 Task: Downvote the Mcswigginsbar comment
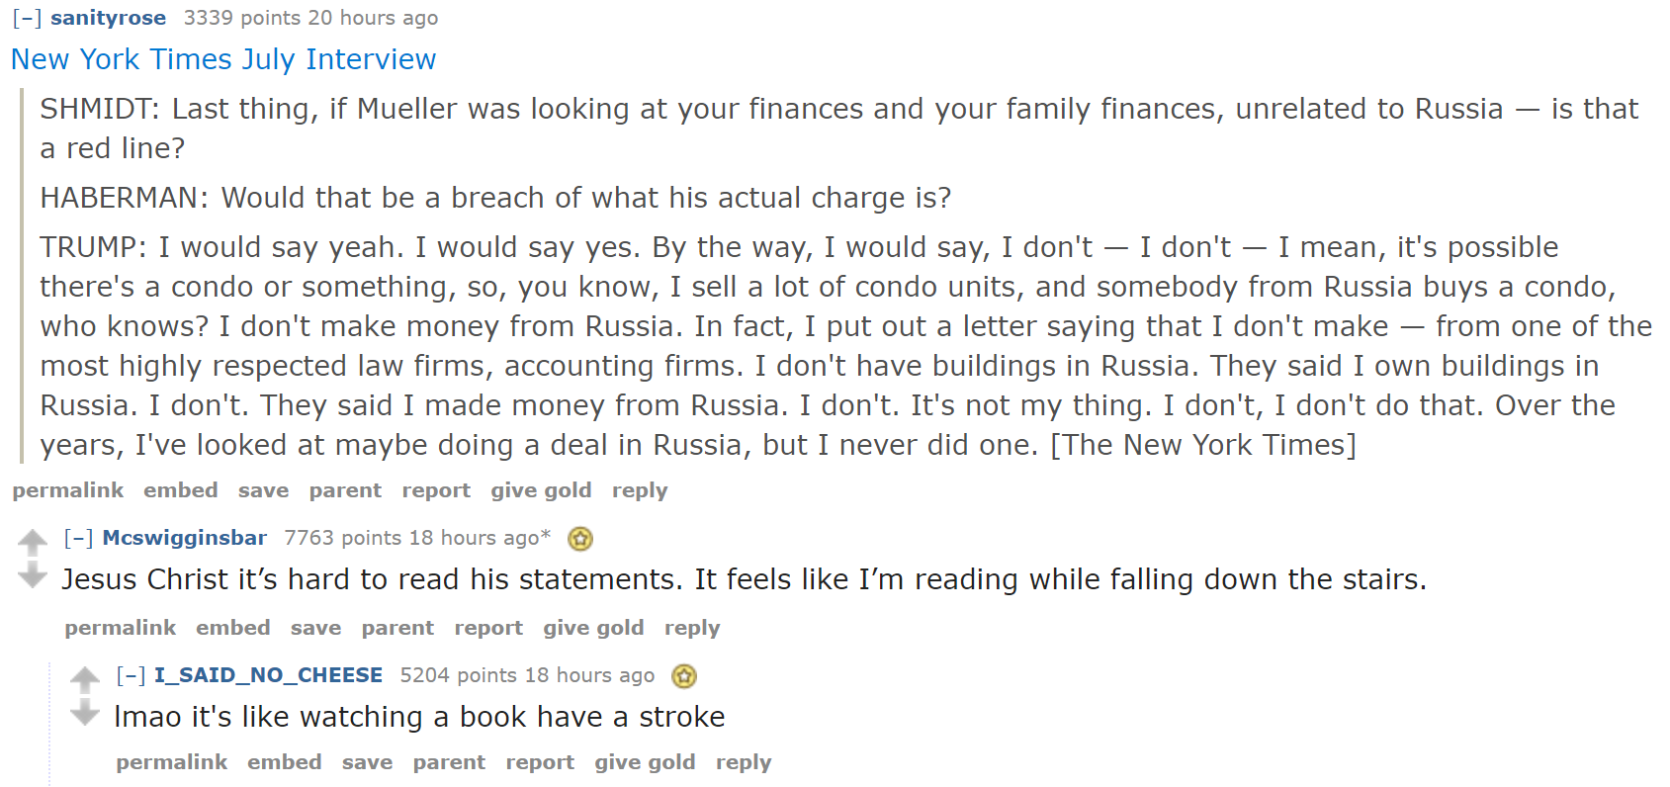point(33,575)
